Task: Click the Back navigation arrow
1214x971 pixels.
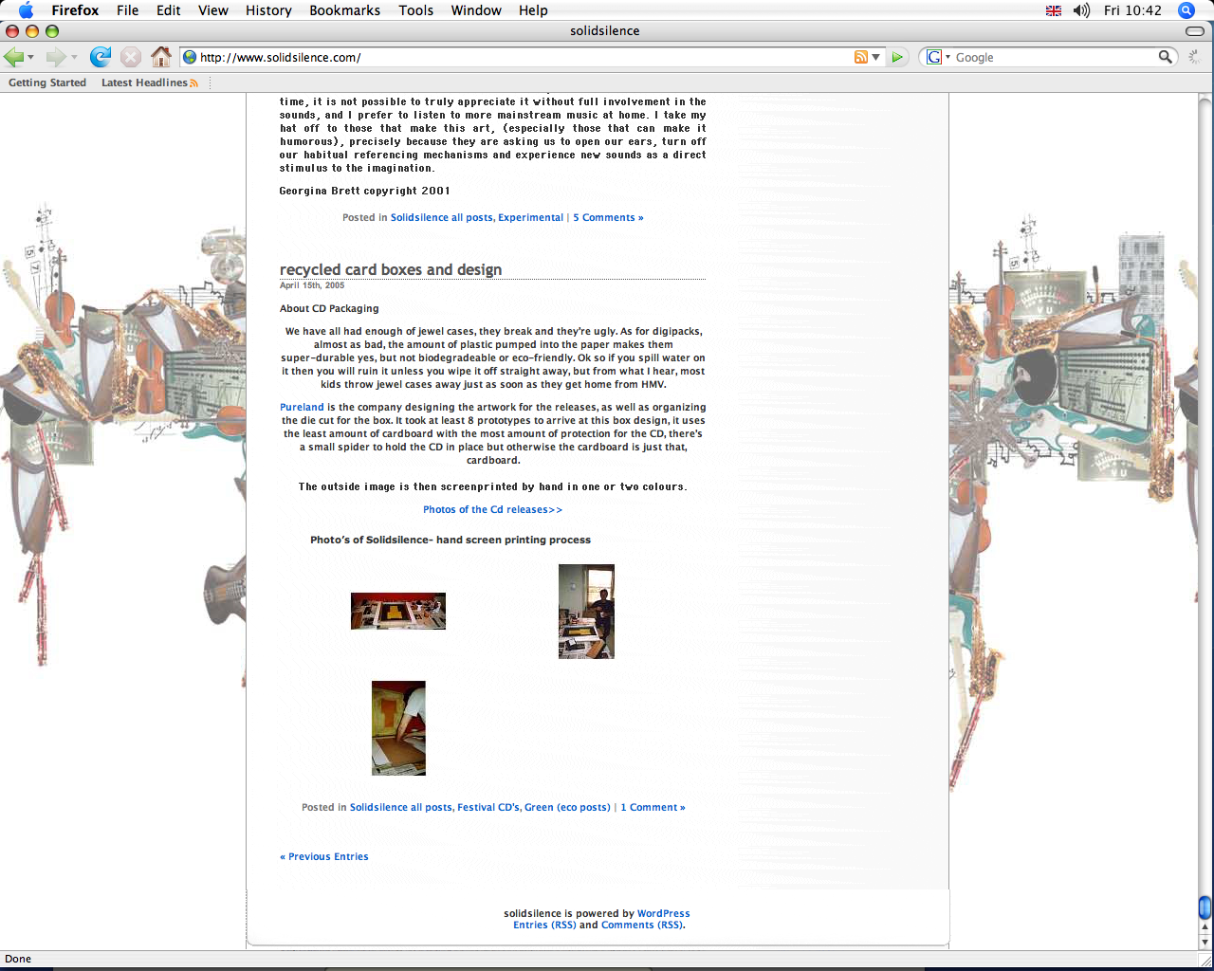Action: click(13, 57)
